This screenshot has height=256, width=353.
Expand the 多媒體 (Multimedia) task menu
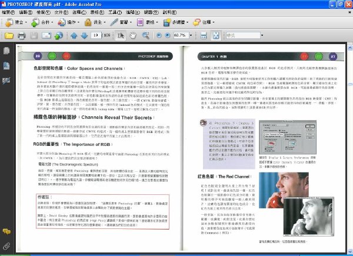(176, 22)
